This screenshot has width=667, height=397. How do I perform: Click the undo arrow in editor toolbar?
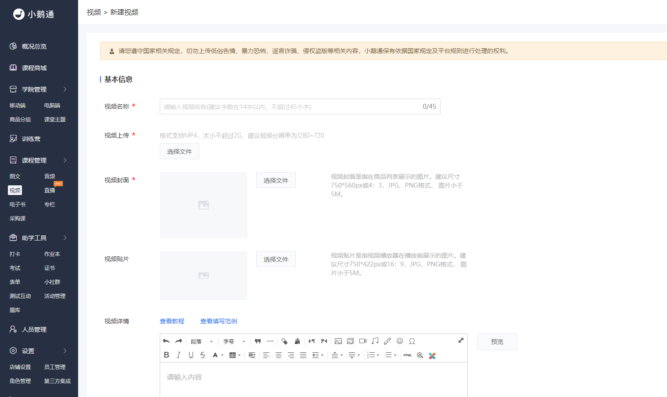[166, 341]
